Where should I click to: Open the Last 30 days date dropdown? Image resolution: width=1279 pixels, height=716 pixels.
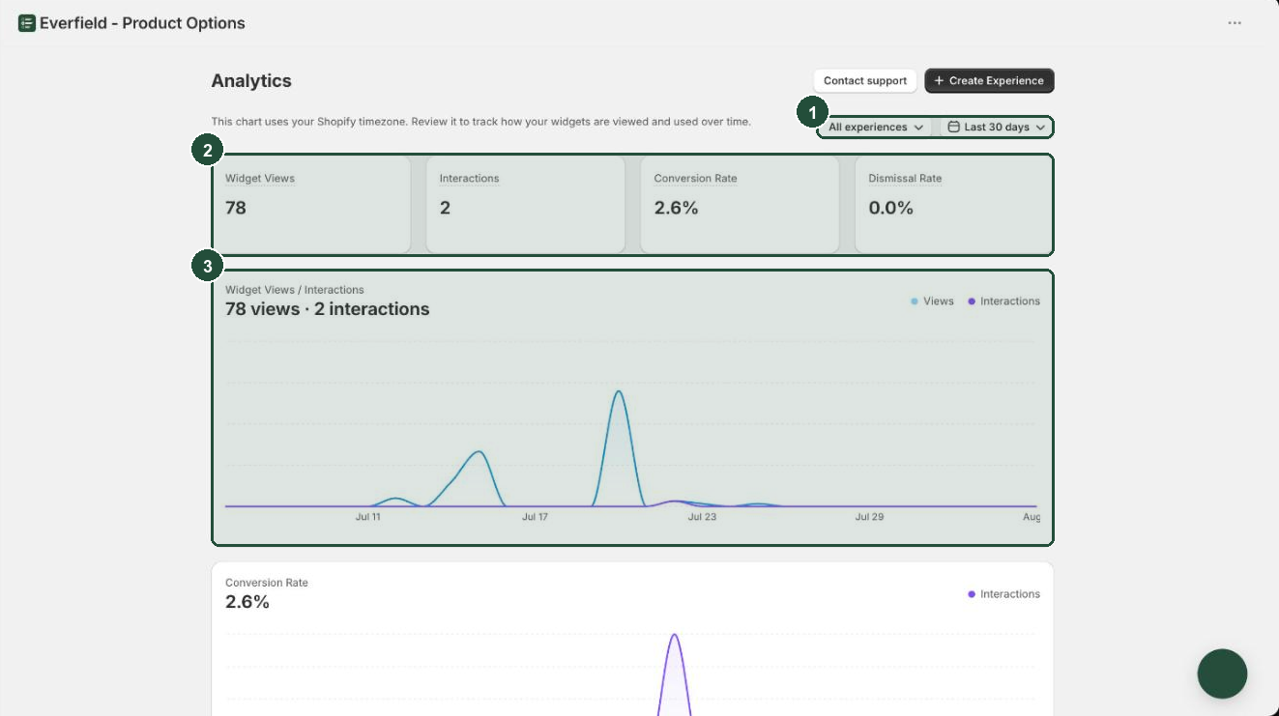click(x=996, y=128)
